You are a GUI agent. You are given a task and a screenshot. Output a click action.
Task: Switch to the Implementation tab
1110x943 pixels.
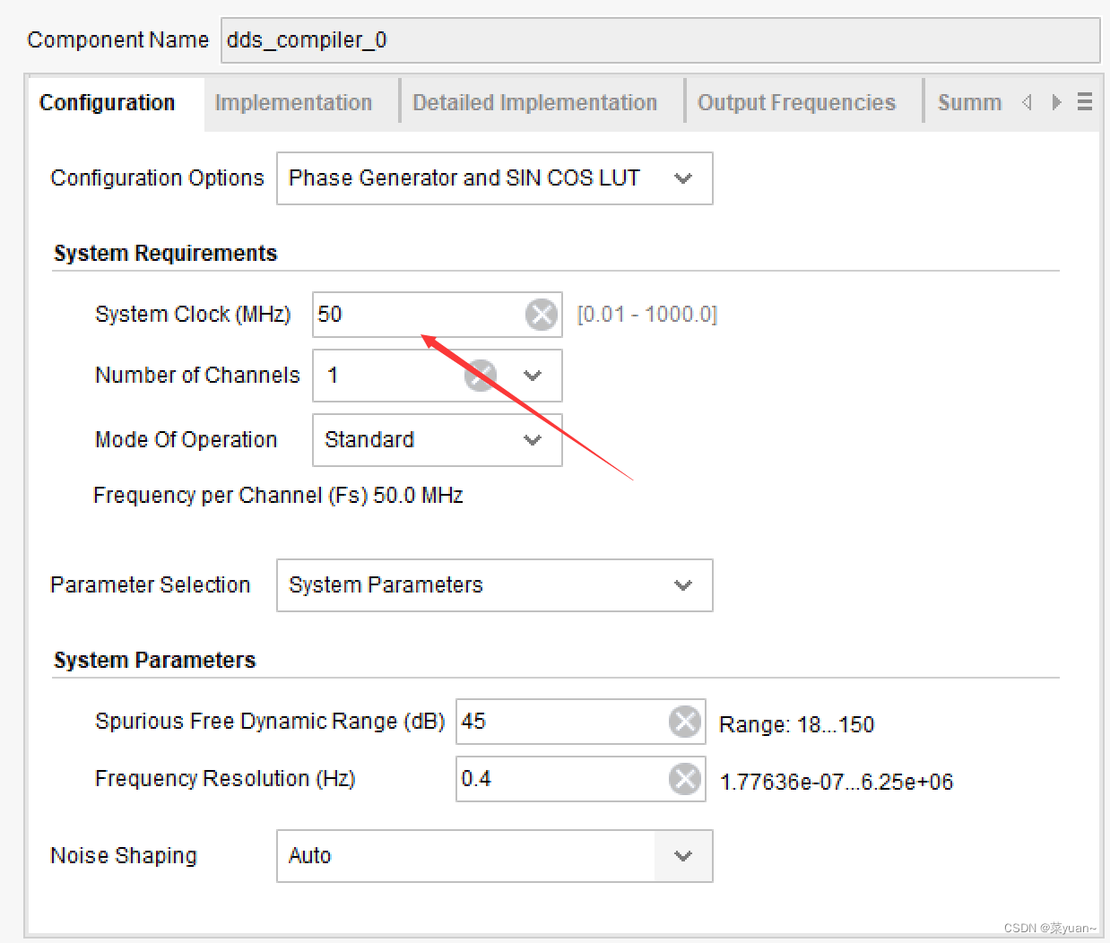(x=293, y=103)
